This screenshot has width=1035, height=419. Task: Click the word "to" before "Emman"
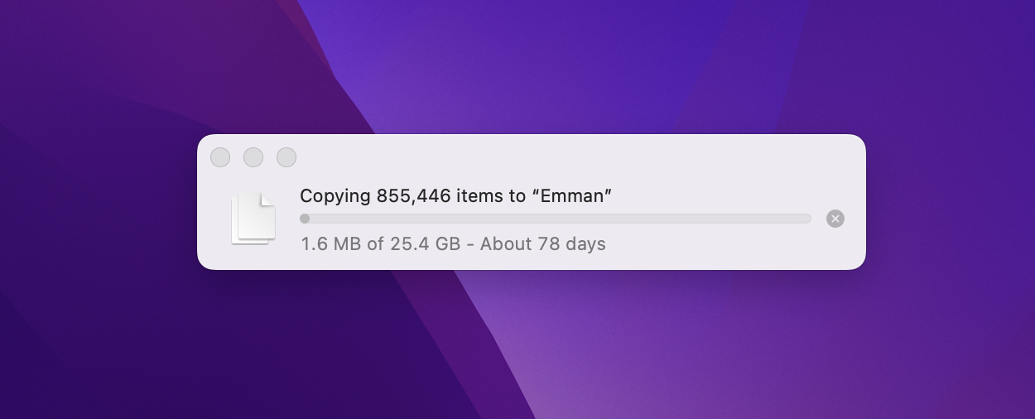(517, 196)
